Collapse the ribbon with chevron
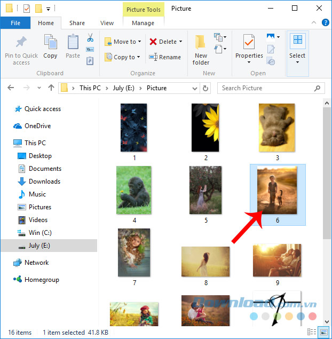The height and width of the screenshot is (339, 332). (314, 22)
